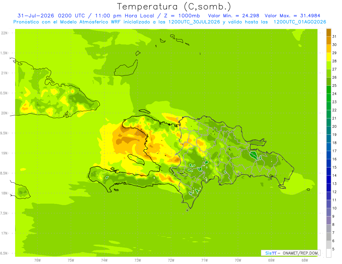This screenshot has height=264, width=342.
Task: Click the color scale label "11"
Action: tap(334, 200)
